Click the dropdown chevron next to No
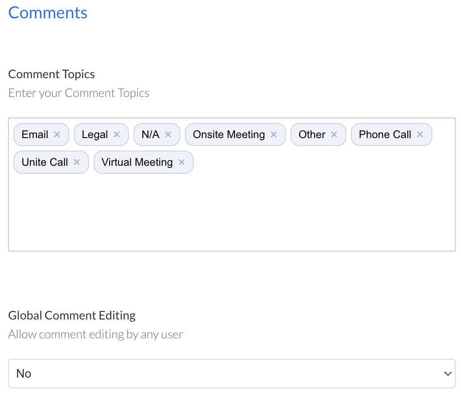 pyautogui.click(x=447, y=373)
